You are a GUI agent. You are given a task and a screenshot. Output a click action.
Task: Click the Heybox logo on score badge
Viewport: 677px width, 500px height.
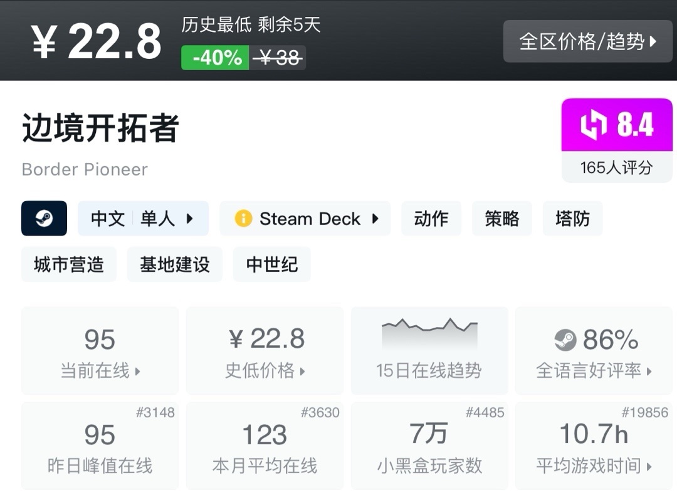(x=593, y=125)
